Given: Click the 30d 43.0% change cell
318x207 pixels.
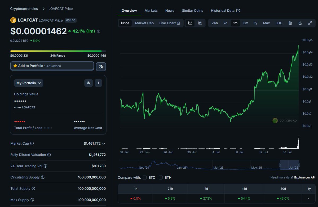Looking at the screenshot, I should (283, 199).
